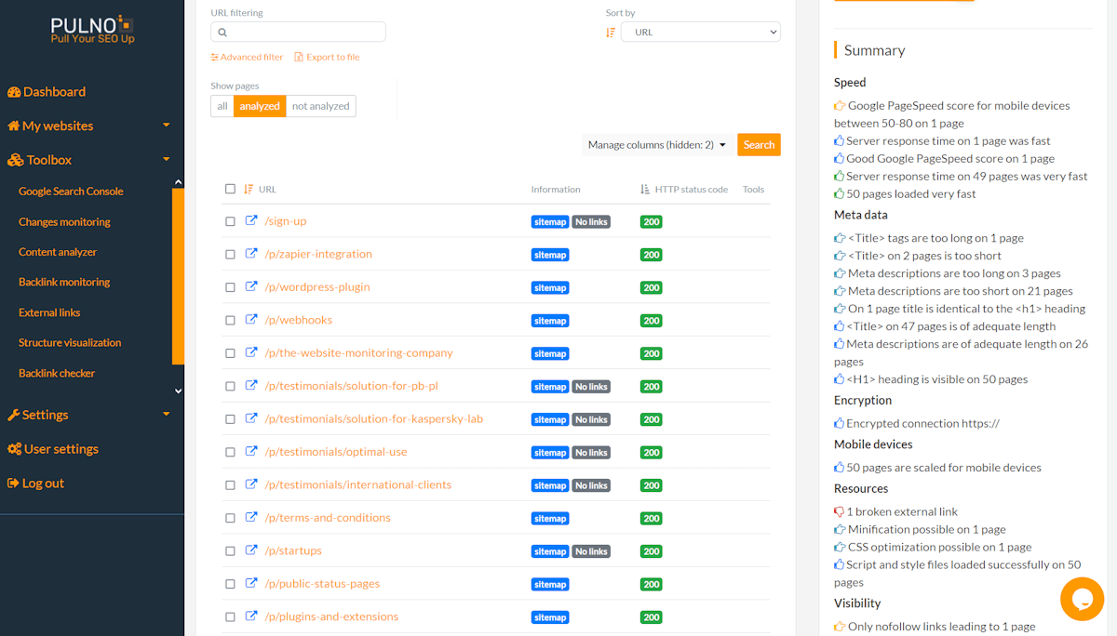This screenshot has width=1117, height=636.
Task: Open the chat support bubble
Action: click(x=1082, y=599)
